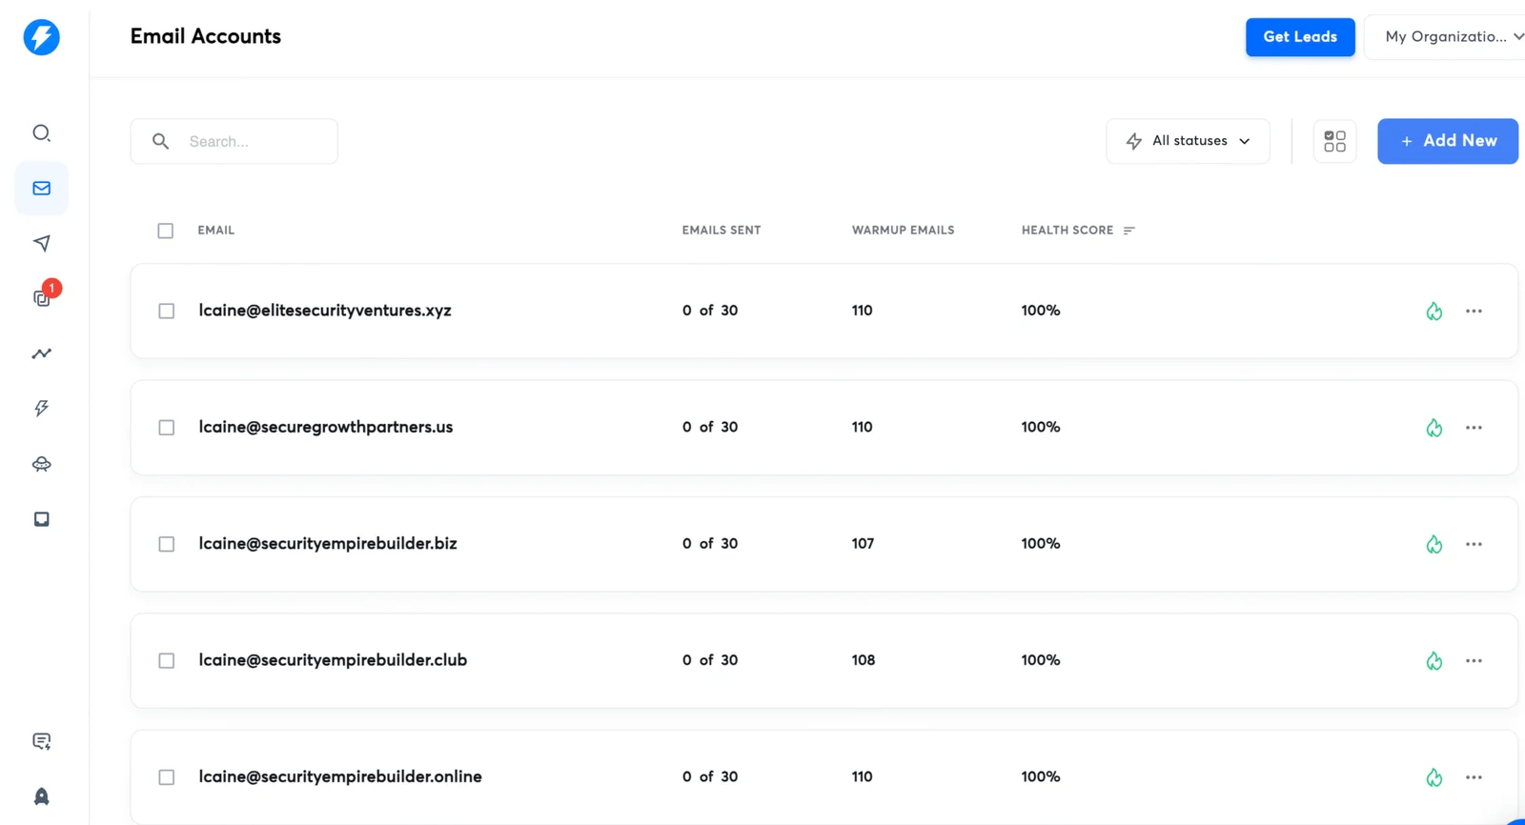Expand the All statuses filter dropdown
The height and width of the screenshot is (825, 1525).
(1188, 141)
